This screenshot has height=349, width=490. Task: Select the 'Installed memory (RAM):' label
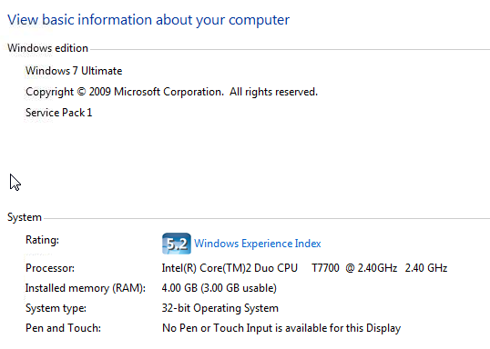point(86,288)
